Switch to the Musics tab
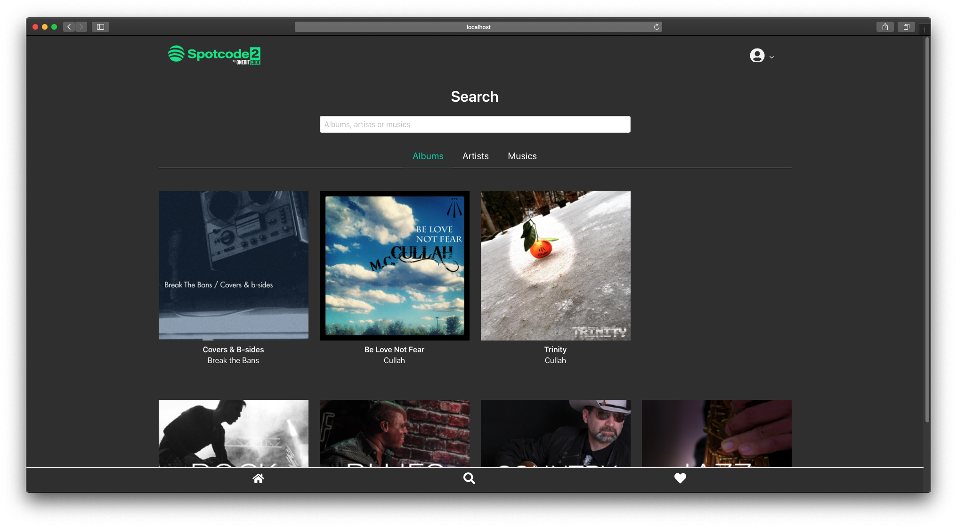 coord(522,156)
